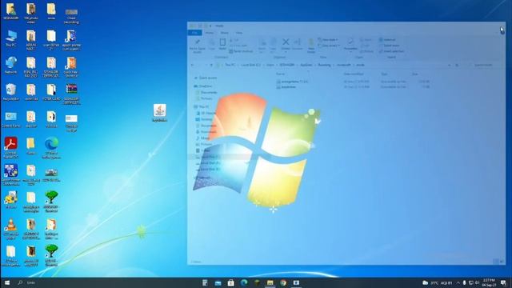Go to Roaming in address breadcrumb

point(324,65)
